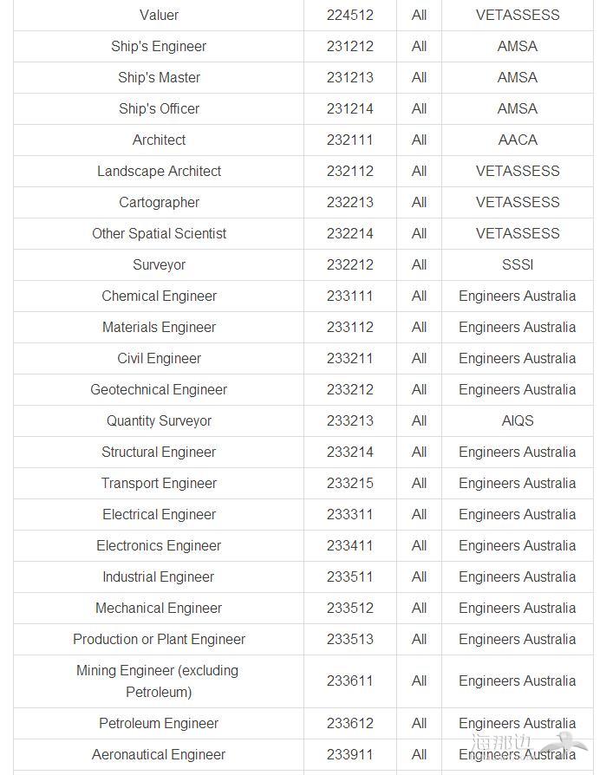Click AACA assessing authority cell
The image size is (606, 775).
click(517, 140)
